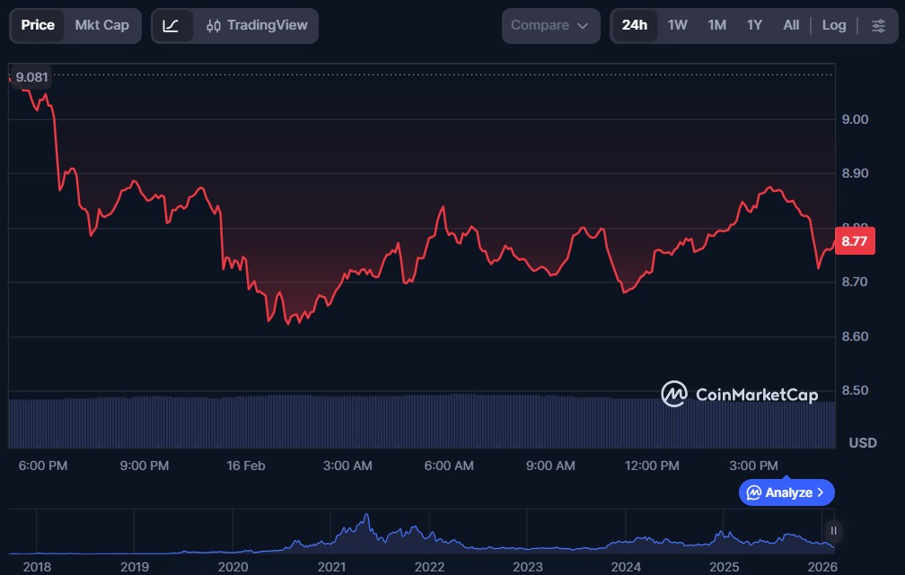
Task: Show the All time range
Action: [791, 25]
